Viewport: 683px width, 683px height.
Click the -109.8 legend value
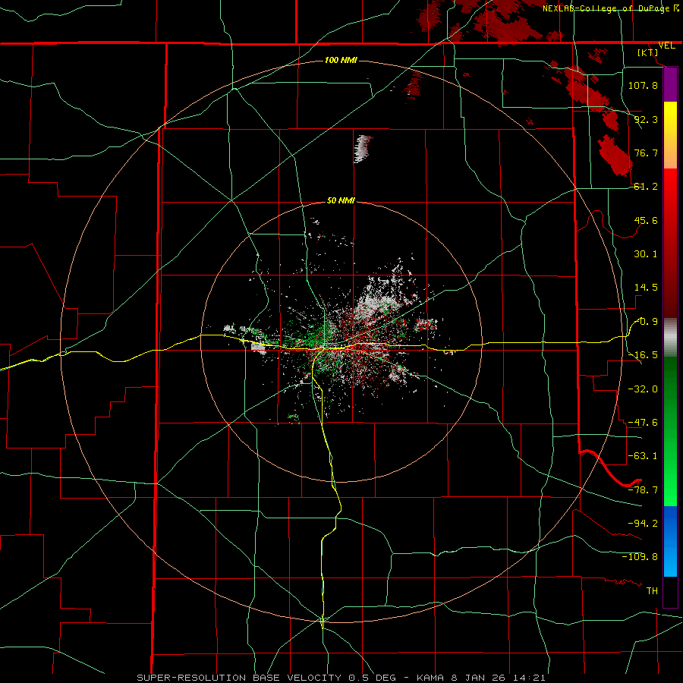(x=640, y=557)
